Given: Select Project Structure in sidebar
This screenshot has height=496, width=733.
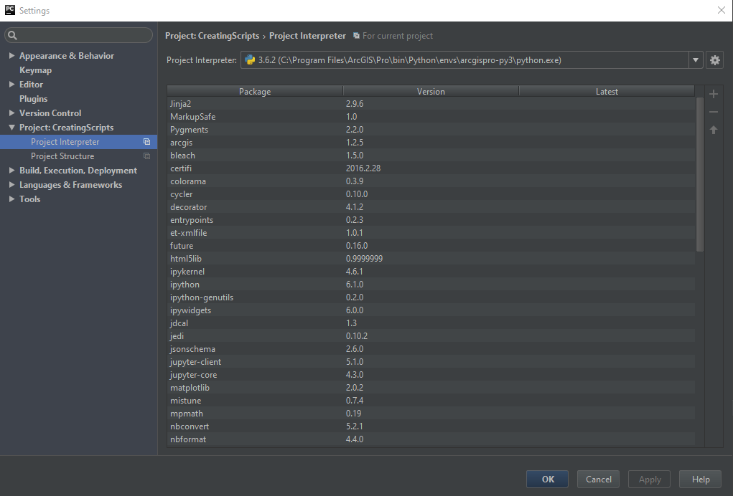Looking at the screenshot, I should click(78, 156).
